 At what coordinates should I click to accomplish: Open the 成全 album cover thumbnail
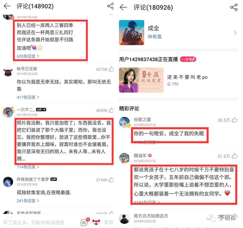click(131, 32)
